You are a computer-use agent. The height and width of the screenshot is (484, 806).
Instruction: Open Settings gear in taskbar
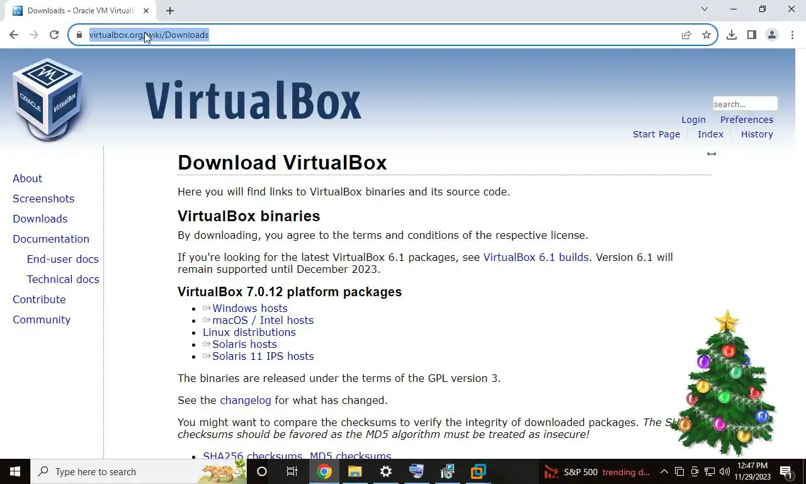386,471
